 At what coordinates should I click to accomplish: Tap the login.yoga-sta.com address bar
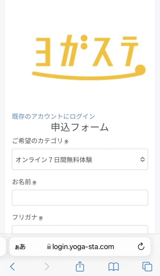pos(80,247)
